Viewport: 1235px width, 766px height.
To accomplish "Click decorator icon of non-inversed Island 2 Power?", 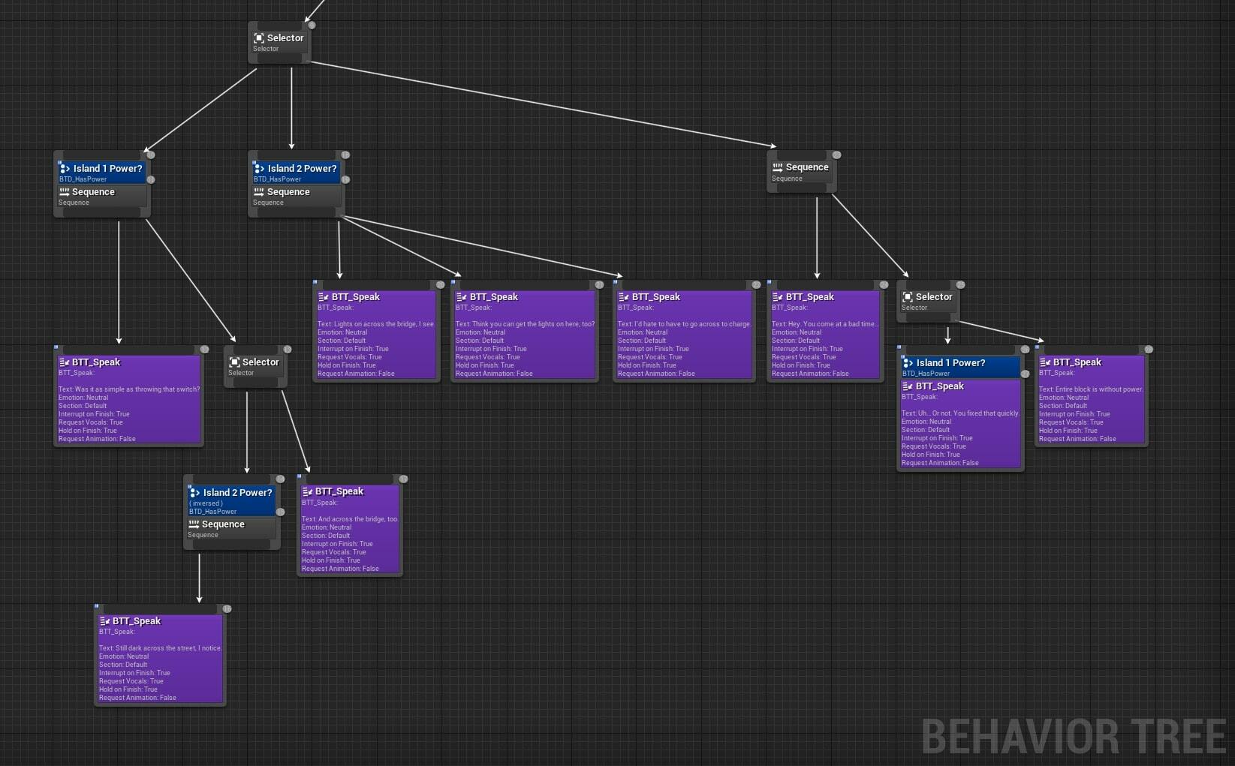I will (x=259, y=169).
